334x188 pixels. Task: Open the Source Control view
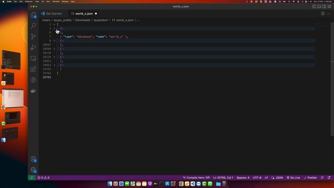point(33,37)
